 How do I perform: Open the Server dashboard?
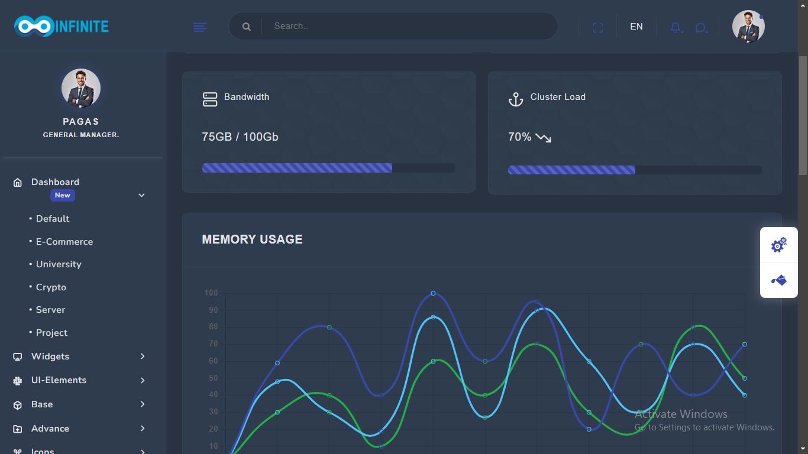click(x=50, y=310)
